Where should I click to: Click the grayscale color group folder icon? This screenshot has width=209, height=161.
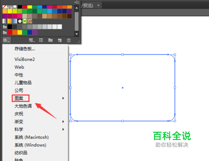tap(5, 27)
